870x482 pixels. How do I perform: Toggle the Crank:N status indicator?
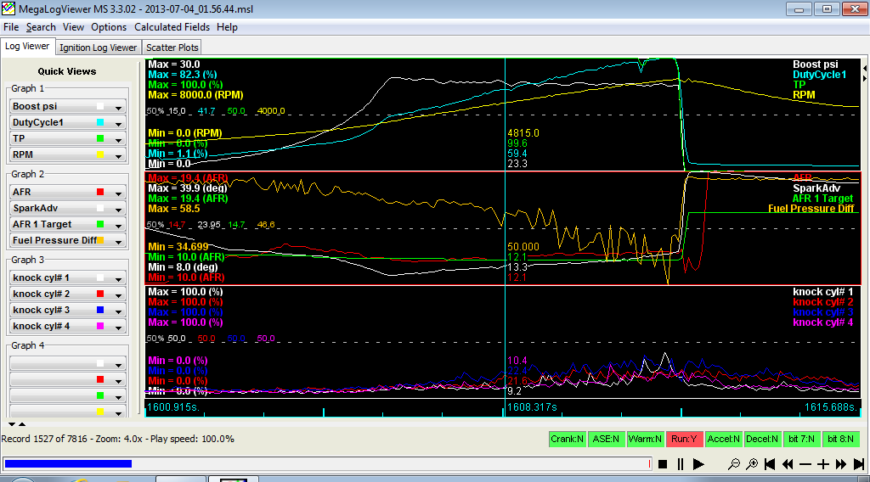(568, 439)
